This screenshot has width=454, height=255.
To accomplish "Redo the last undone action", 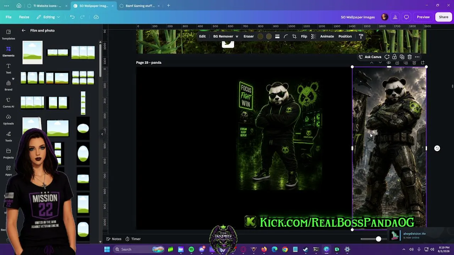I will pos(82,17).
